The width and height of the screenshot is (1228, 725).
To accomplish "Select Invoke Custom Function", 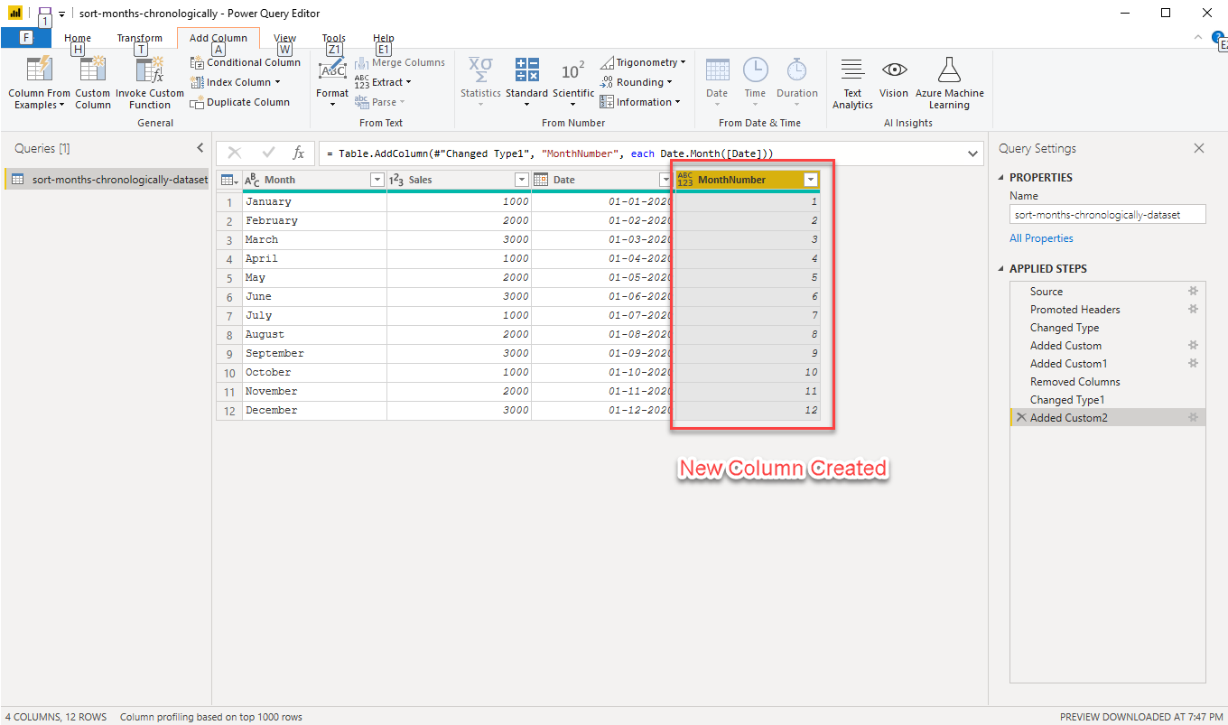I will click(149, 81).
